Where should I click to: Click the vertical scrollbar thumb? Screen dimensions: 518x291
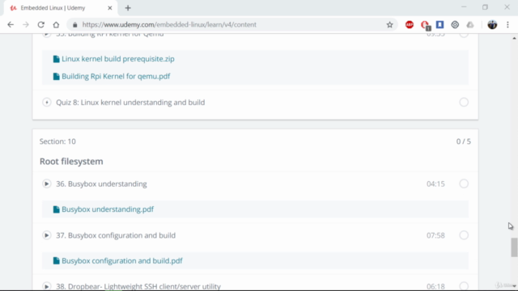(x=514, y=247)
